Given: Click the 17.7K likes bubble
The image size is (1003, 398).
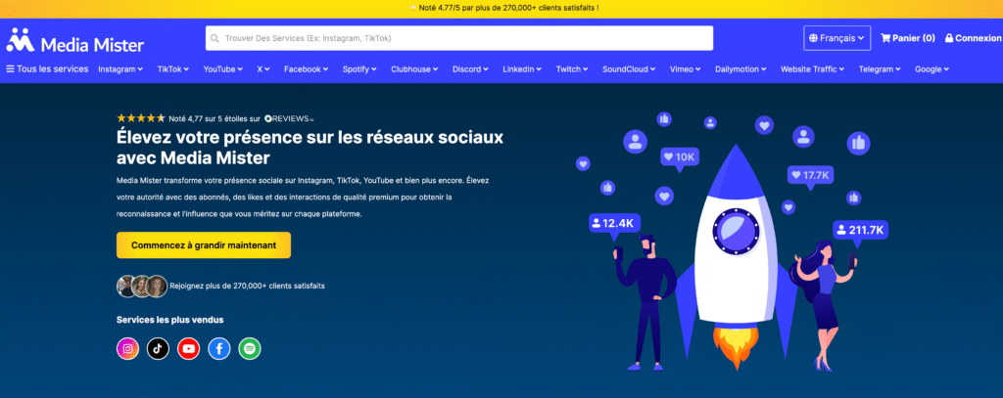Looking at the screenshot, I should click(810, 175).
